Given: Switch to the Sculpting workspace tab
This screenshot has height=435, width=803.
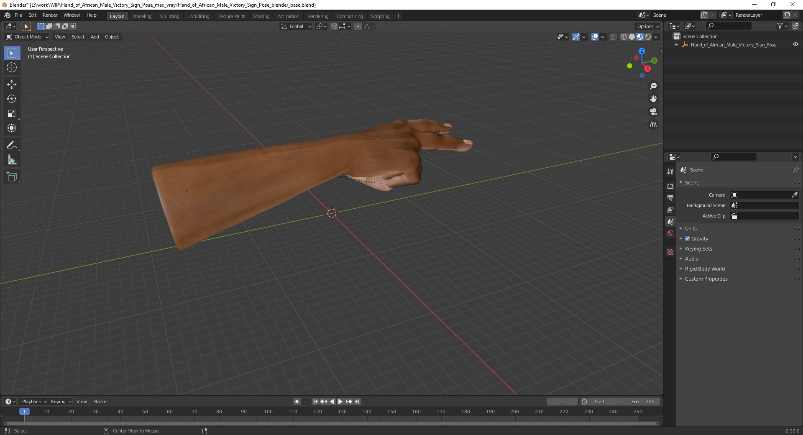Looking at the screenshot, I should [x=169, y=16].
